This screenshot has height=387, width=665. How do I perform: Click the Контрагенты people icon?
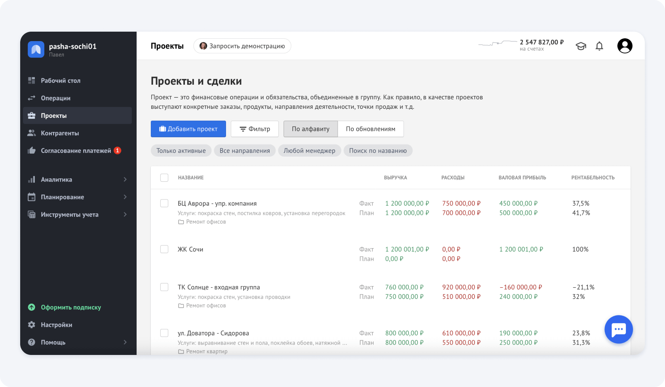32,133
